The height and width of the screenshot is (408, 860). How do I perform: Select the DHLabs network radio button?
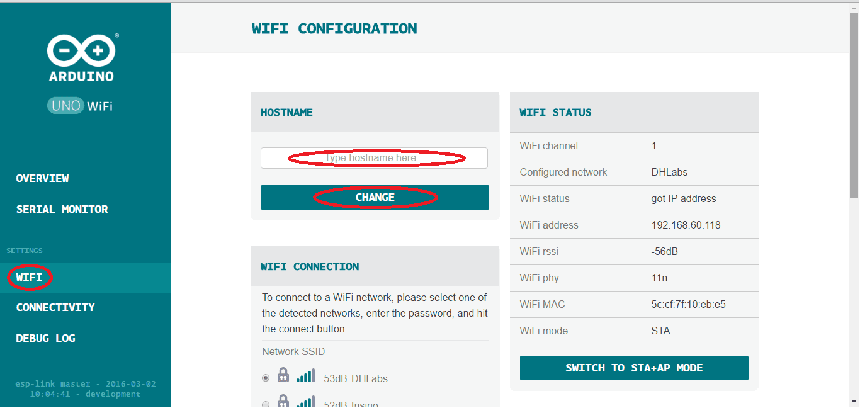266,378
